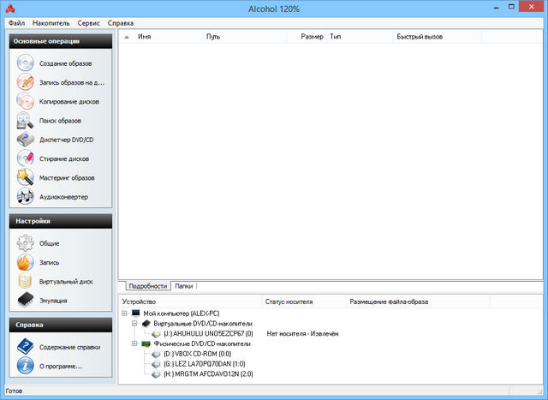Open О программе about dialog

pos(60,366)
